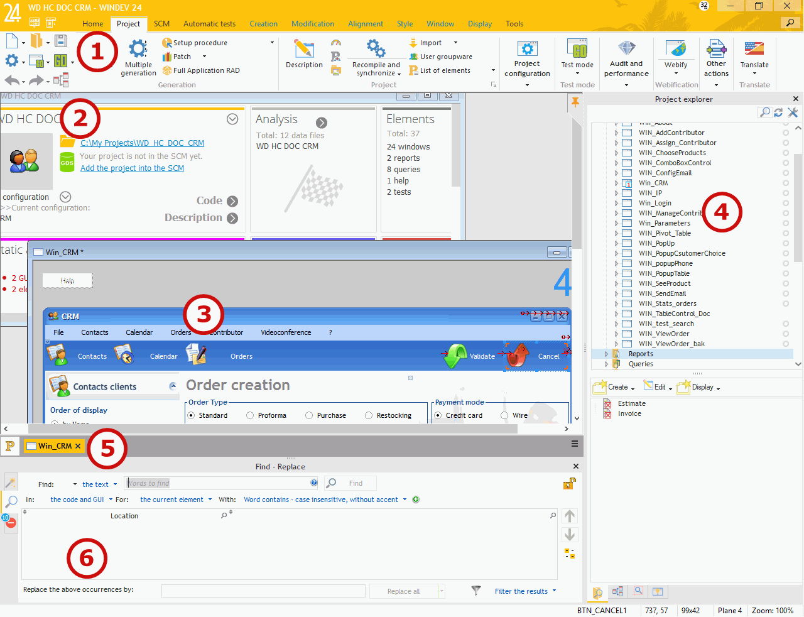Expand the Reports tree node
This screenshot has width=804, height=617.
click(606, 354)
